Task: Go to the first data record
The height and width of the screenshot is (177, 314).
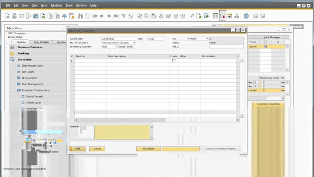Action: (95, 16)
